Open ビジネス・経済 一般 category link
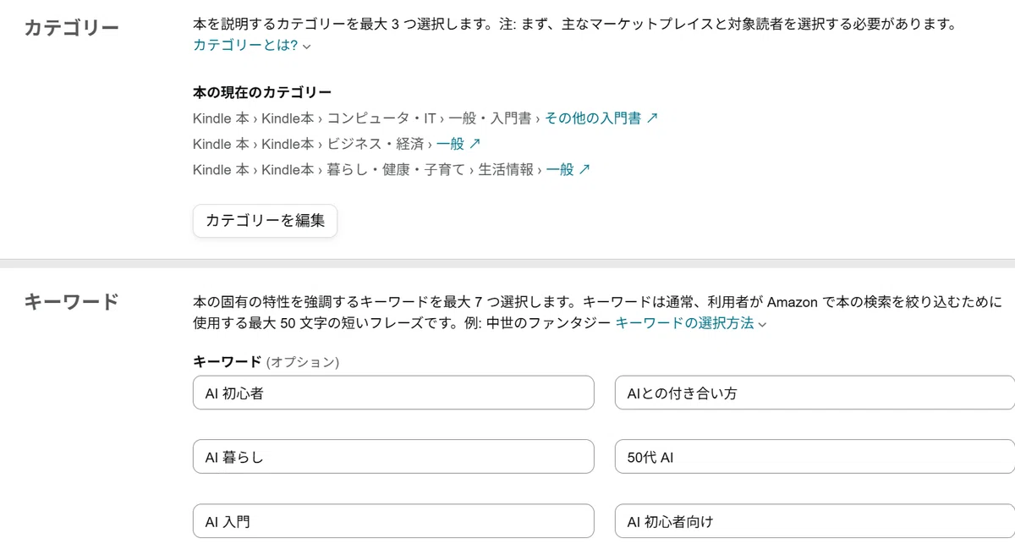The width and height of the screenshot is (1015, 544). [450, 144]
